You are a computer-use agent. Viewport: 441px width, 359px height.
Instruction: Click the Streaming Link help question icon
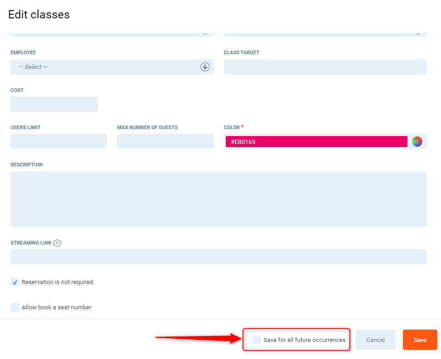coord(57,243)
